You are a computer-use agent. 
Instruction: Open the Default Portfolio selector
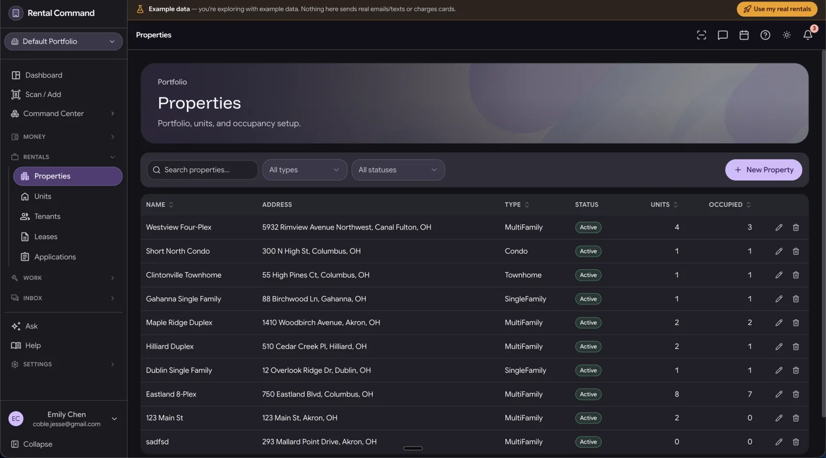(x=63, y=41)
